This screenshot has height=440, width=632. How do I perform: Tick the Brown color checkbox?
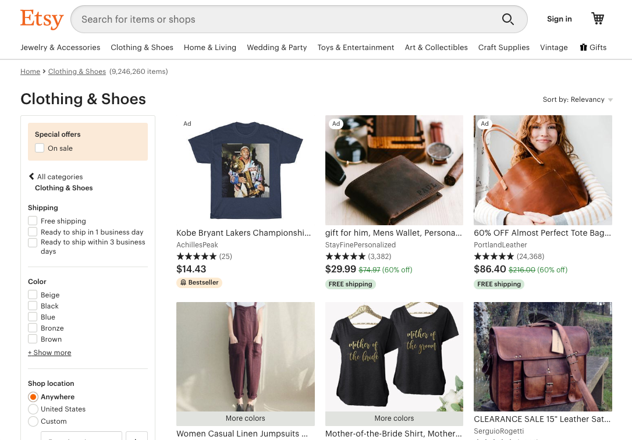pyautogui.click(x=33, y=339)
